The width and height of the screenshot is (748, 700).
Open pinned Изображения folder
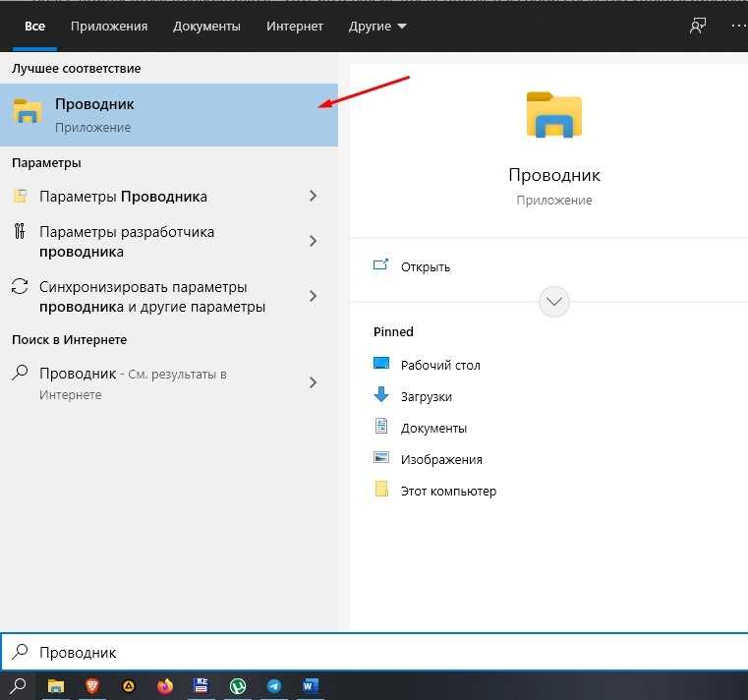tap(441, 459)
